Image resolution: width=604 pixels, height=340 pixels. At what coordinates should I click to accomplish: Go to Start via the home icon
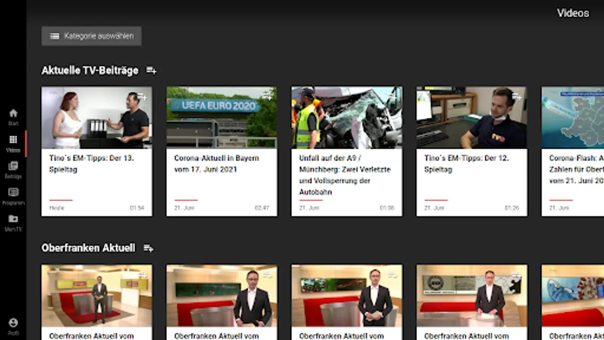[13, 113]
